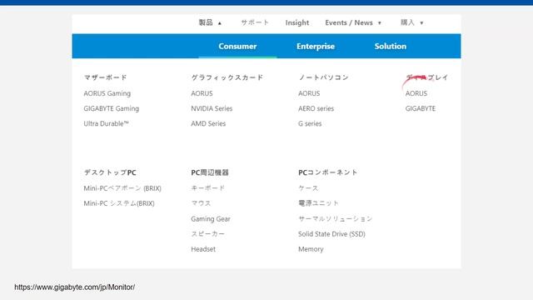Collapse the 製品 products dropdown menu
Screen dimensions: 533x300
pos(210,22)
